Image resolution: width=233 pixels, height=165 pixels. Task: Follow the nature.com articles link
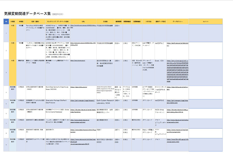82,141
